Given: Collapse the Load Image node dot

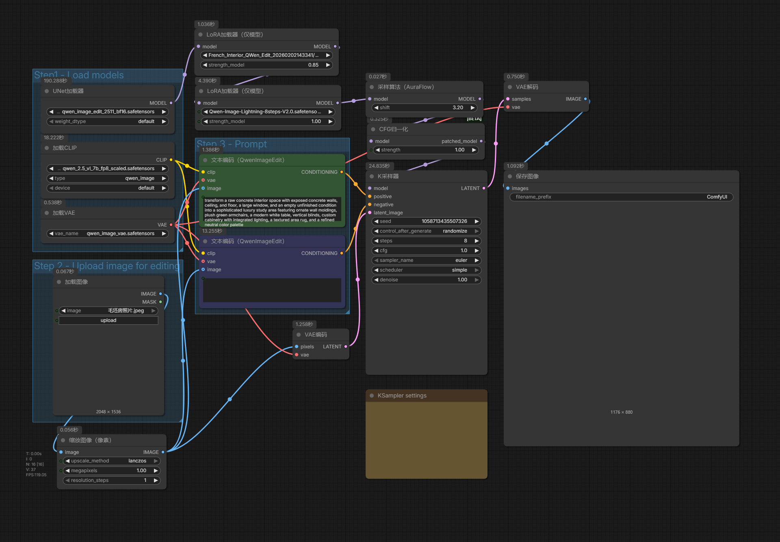Looking at the screenshot, I should click(x=59, y=282).
